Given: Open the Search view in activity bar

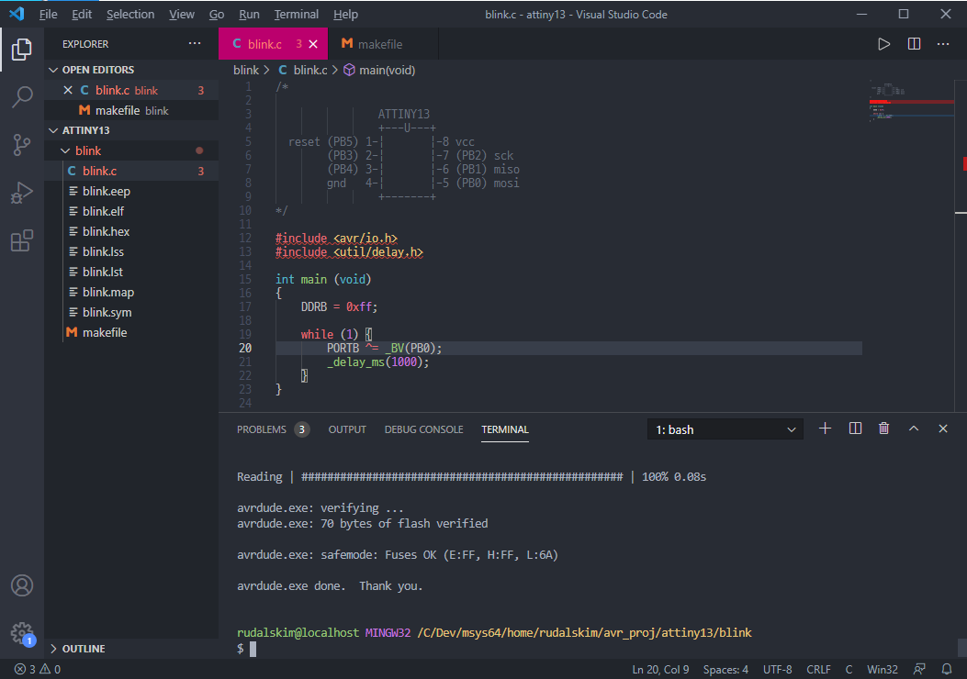Looking at the screenshot, I should coord(22,96).
